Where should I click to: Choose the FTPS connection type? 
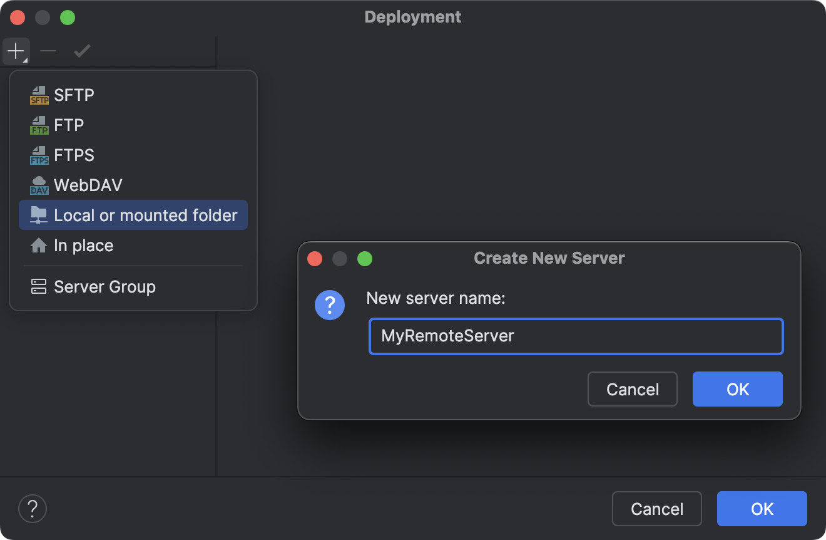pos(39,155)
